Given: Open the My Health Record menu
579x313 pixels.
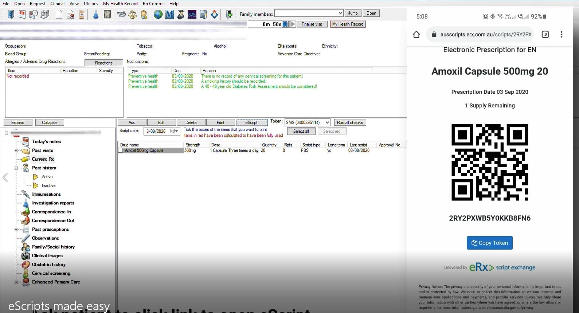Looking at the screenshot, I should click(x=120, y=4).
